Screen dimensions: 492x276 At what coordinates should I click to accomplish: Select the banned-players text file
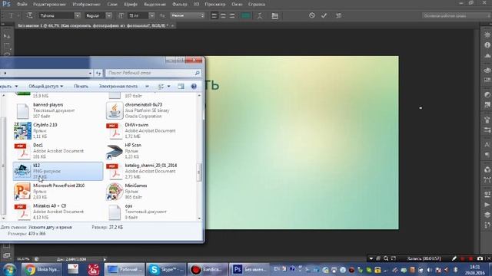[58, 110]
